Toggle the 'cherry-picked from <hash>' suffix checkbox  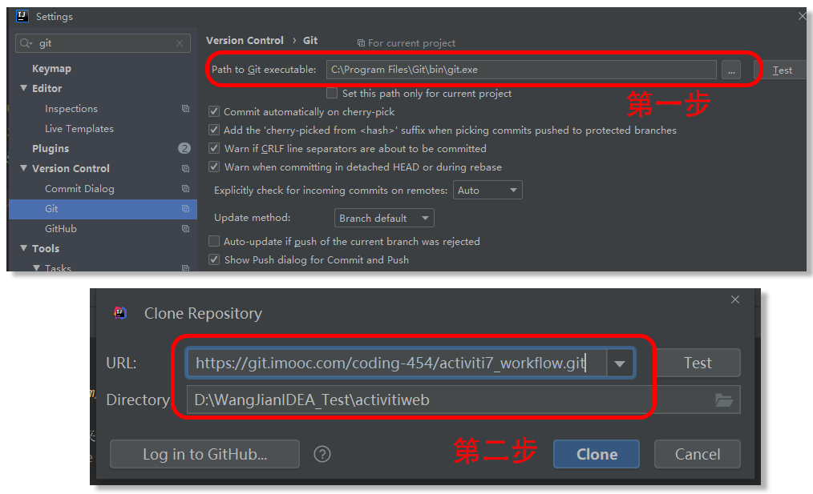coord(213,130)
